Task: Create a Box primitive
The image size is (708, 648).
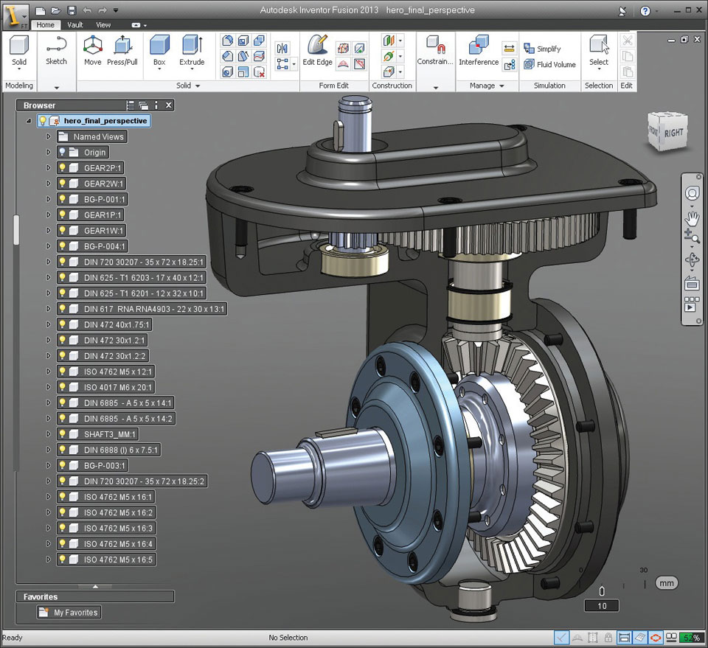Action: (x=159, y=50)
